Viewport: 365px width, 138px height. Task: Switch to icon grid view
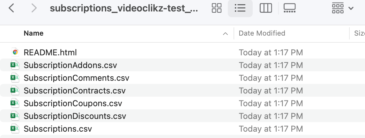click(x=217, y=8)
